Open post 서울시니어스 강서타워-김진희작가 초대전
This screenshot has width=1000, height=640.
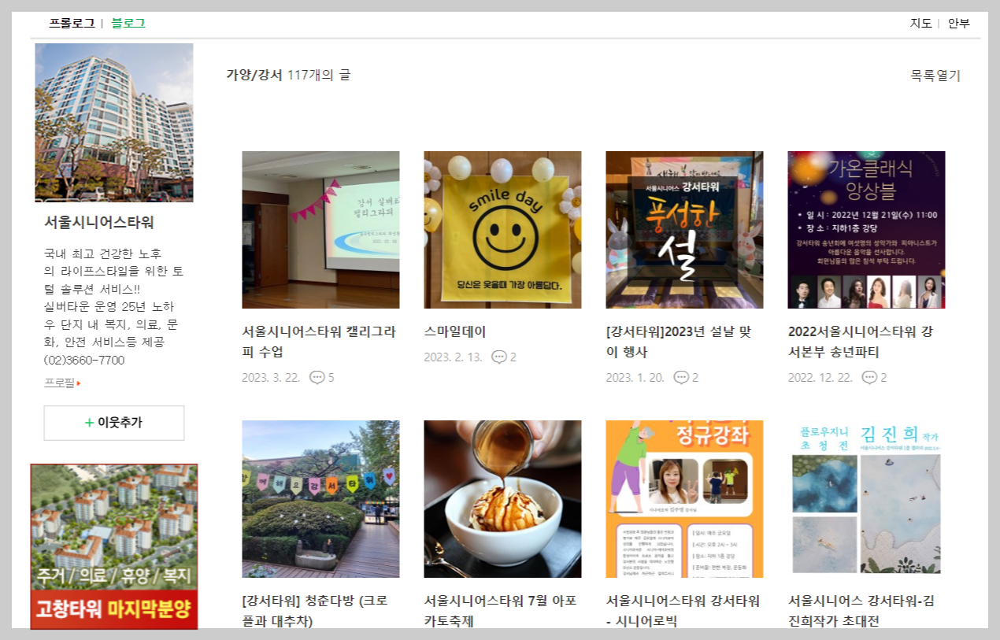861,611
